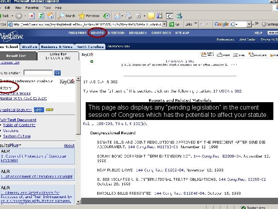278x209 pixels.
Task: Open the Google G button dropdown
Action: tap(237, 24)
